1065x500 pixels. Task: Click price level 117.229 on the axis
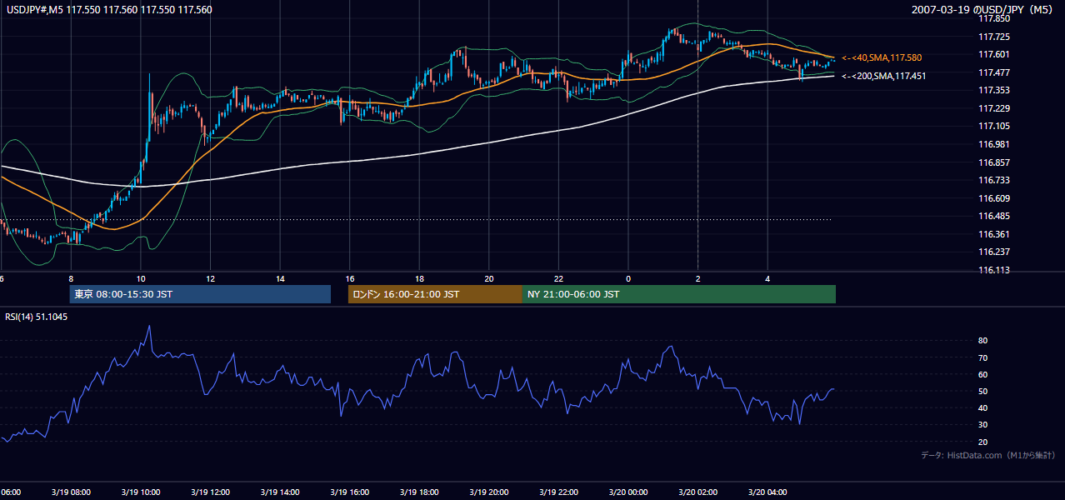pos(993,108)
